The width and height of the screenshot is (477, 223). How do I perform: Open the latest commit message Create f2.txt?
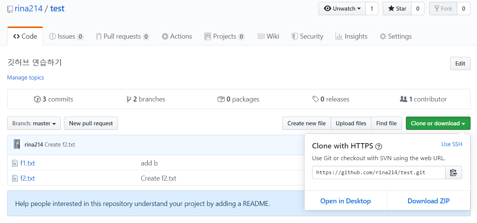(x=60, y=145)
